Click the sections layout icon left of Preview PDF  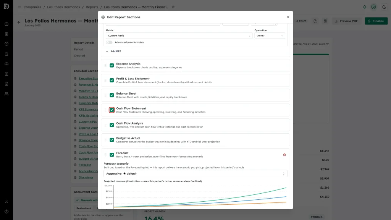325,21
